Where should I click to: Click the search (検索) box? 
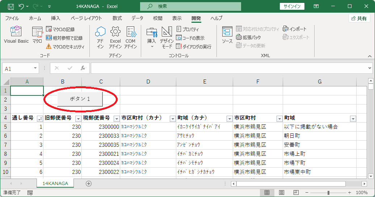[190, 7]
